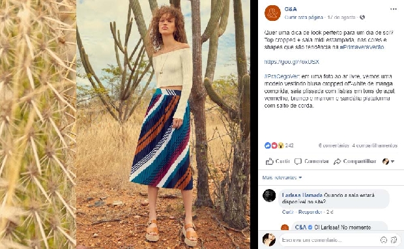404x249 pixels.
Task: View the reactions count 242
Action: (280, 145)
